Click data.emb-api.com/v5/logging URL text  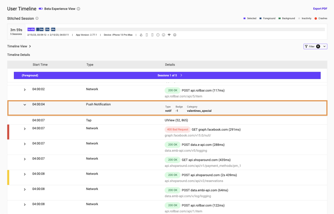point(186,151)
